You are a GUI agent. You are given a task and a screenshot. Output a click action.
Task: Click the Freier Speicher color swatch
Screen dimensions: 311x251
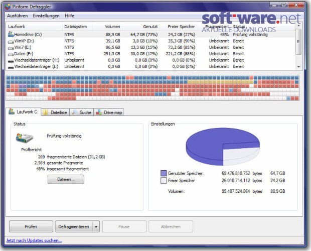(x=164, y=181)
